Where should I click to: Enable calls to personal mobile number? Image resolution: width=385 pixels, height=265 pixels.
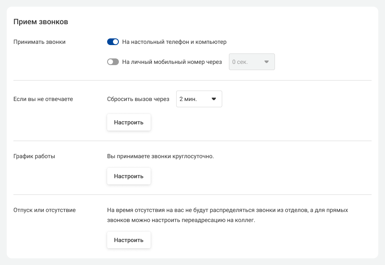click(113, 62)
